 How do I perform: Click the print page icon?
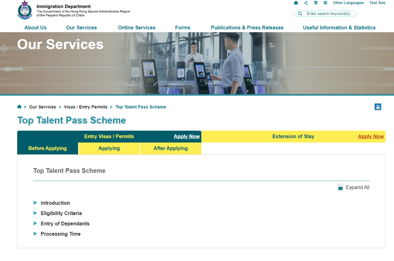point(378,107)
